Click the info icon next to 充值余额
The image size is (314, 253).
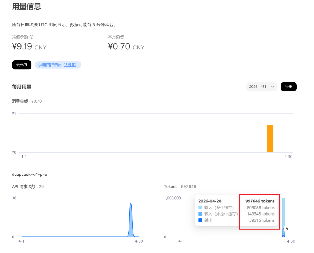[x=31, y=37]
